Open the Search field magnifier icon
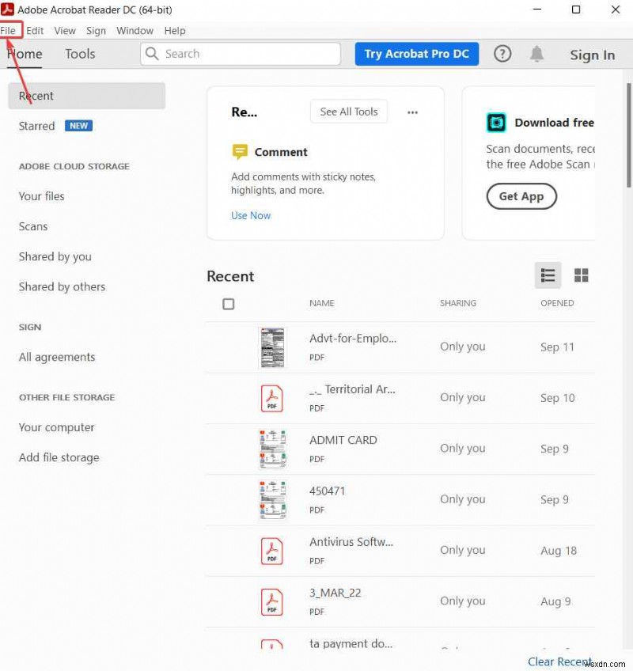Viewport: 633px width, 671px height. click(150, 54)
